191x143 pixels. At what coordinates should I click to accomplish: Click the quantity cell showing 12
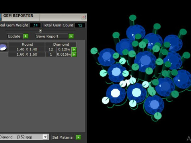(51, 49)
